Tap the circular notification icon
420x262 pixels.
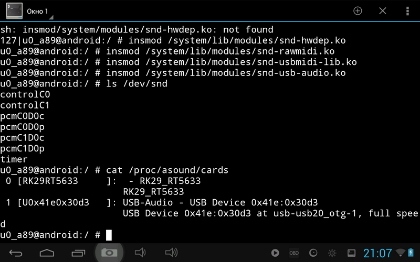coord(313,253)
